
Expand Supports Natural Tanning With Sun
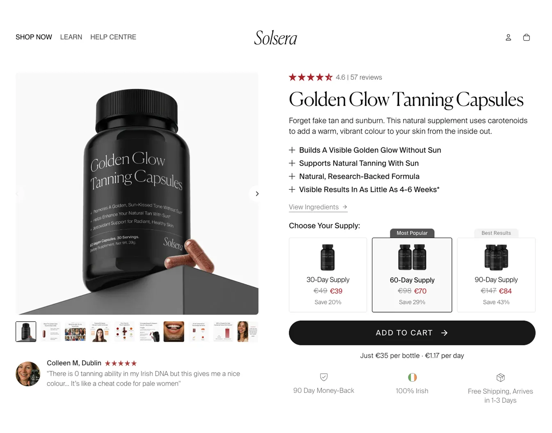click(x=354, y=163)
